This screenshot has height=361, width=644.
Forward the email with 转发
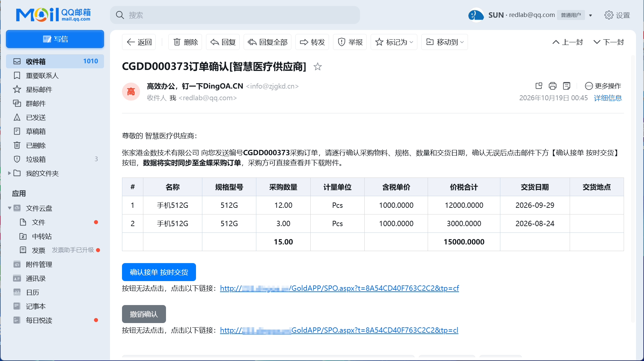click(312, 42)
